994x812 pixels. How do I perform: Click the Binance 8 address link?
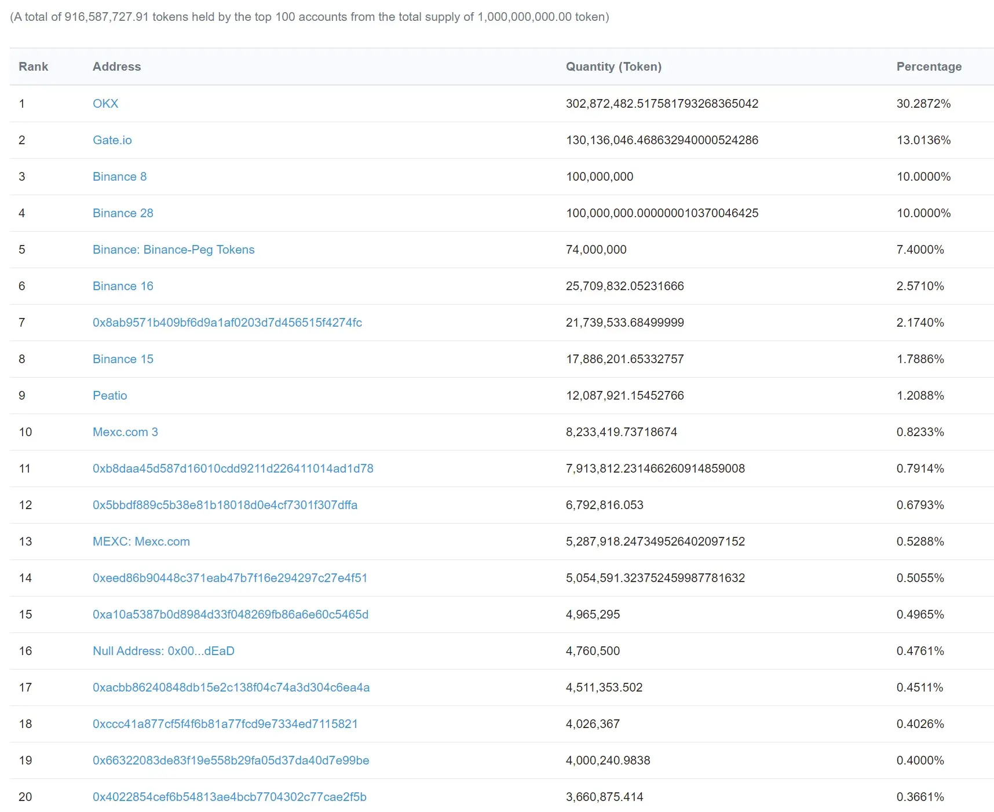pyautogui.click(x=120, y=177)
